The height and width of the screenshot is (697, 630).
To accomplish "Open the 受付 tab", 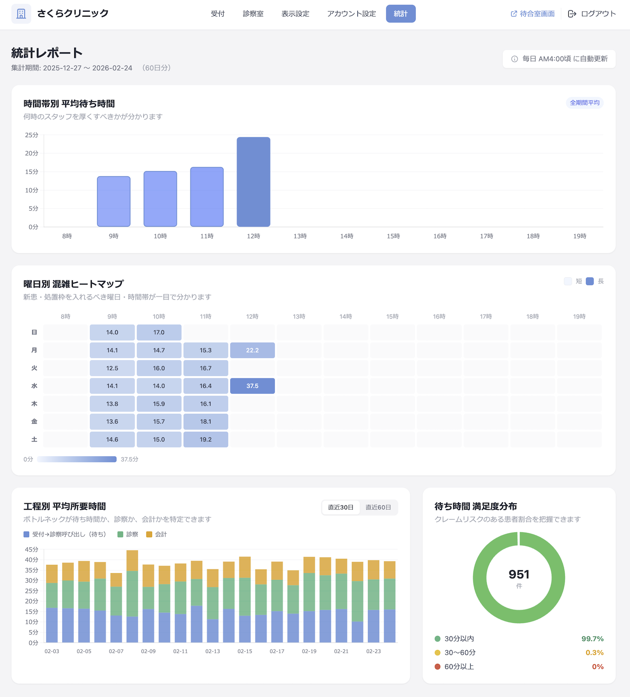I will pyautogui.click(x=218, y=14).
